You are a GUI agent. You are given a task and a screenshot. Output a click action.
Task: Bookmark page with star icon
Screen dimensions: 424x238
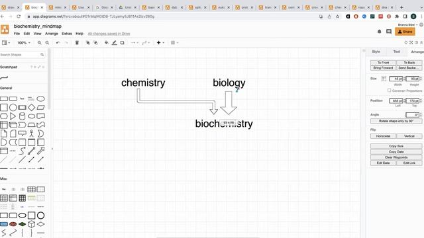tap(337, 17)
